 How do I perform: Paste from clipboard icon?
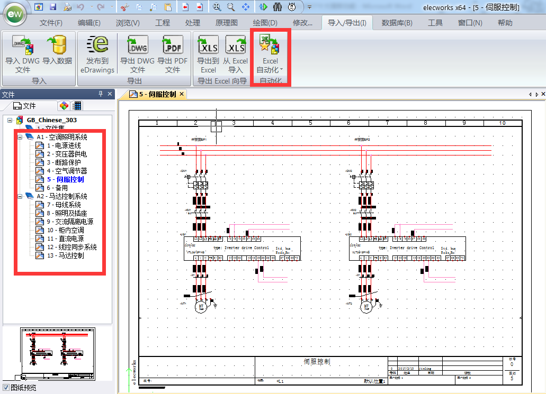[x=168, y=6]
